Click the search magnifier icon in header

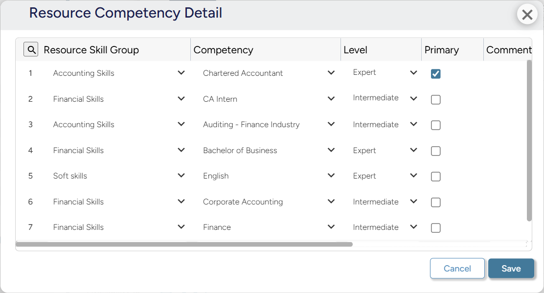[30, 49]
